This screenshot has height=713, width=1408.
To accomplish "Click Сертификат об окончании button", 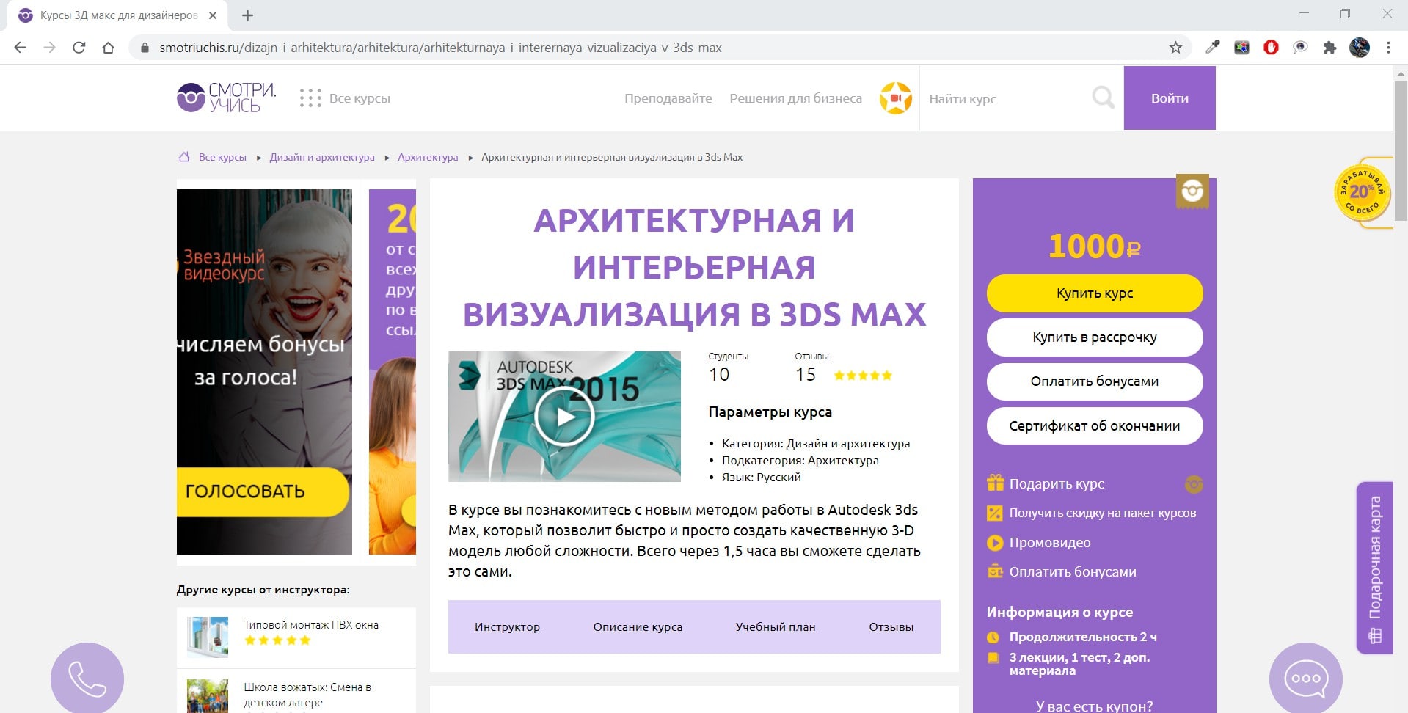I will pyautogui.click(x=1095, y=426).
